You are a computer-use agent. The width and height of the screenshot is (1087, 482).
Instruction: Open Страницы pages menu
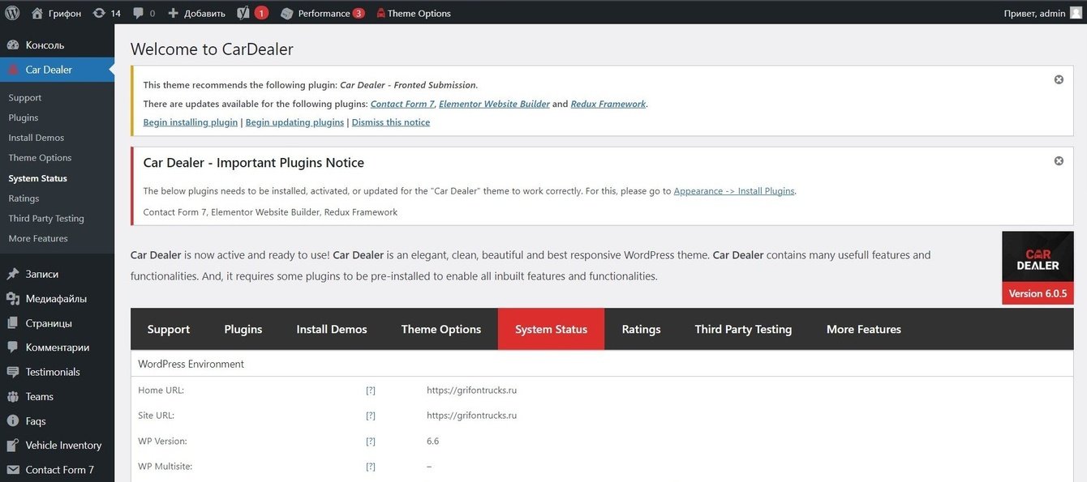[x=57, y=323]
